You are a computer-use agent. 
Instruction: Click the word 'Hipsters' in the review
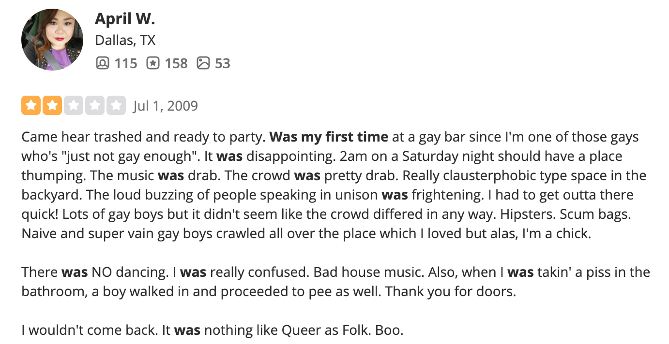[526, 215]
